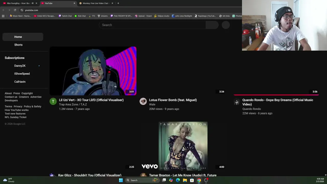Open Lotus Flower Bomb (feat. Miguel) video title

tap(173, 100)
